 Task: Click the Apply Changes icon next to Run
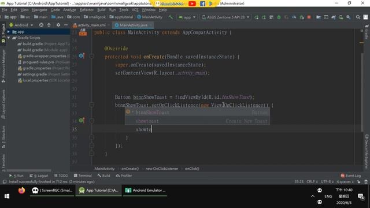pyautogui.click(x=264, y=17)
